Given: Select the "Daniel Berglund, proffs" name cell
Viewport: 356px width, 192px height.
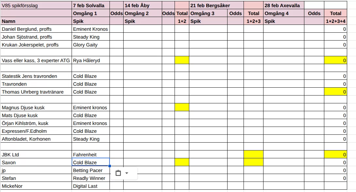Looking at the screenshot, I should tap(36, 29).
